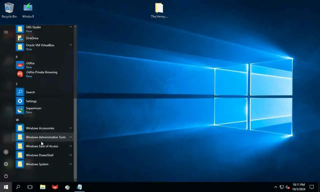Viewport: 320px width, 192px height.
Task: Click the W letter section header
Action: click(17, 120)
